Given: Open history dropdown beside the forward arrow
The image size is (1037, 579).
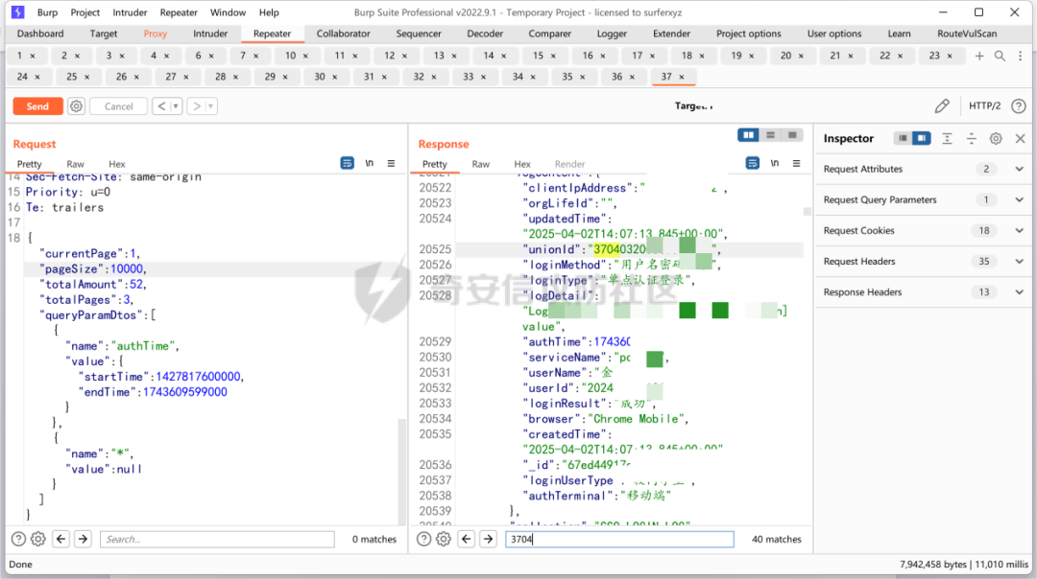Looking at the screenshot, I should pos(211,106).
